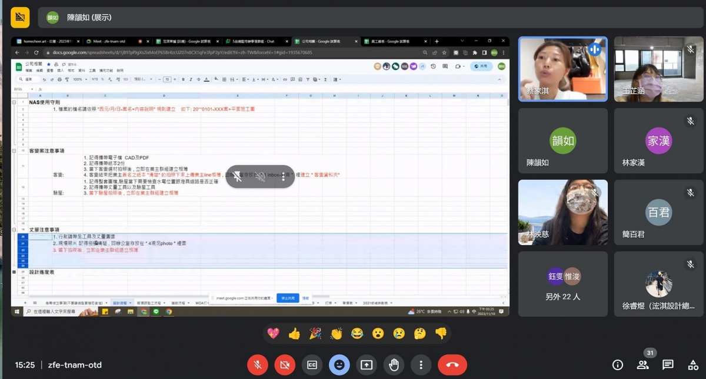This screenshot has height=379, width=706.
Task: Collapse the 客變案注意事項 row group
Action: pyautogui.click(x=14, y=150)
